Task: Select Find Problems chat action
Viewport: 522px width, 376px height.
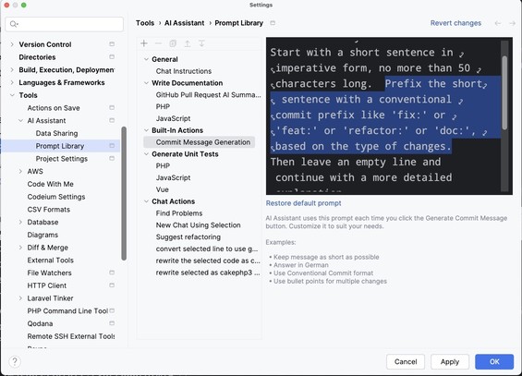Action: (x=178, y=213)
